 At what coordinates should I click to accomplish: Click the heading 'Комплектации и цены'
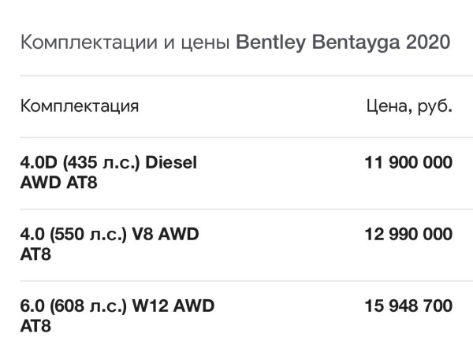[x=125, y=43]
